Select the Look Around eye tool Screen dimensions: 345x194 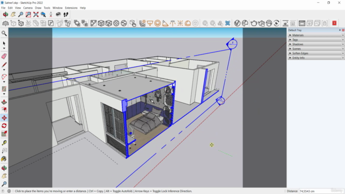tap(58, 15)
